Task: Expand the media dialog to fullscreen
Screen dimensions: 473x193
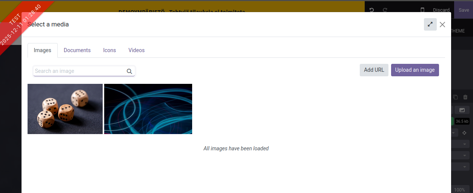Action: 430,25
